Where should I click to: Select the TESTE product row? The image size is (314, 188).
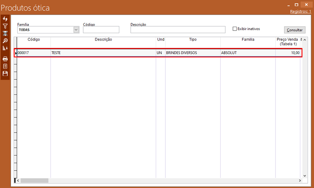pos(103,53)
